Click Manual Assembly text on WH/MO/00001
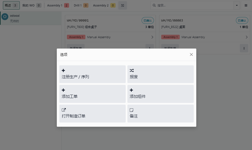 point(99,37)
